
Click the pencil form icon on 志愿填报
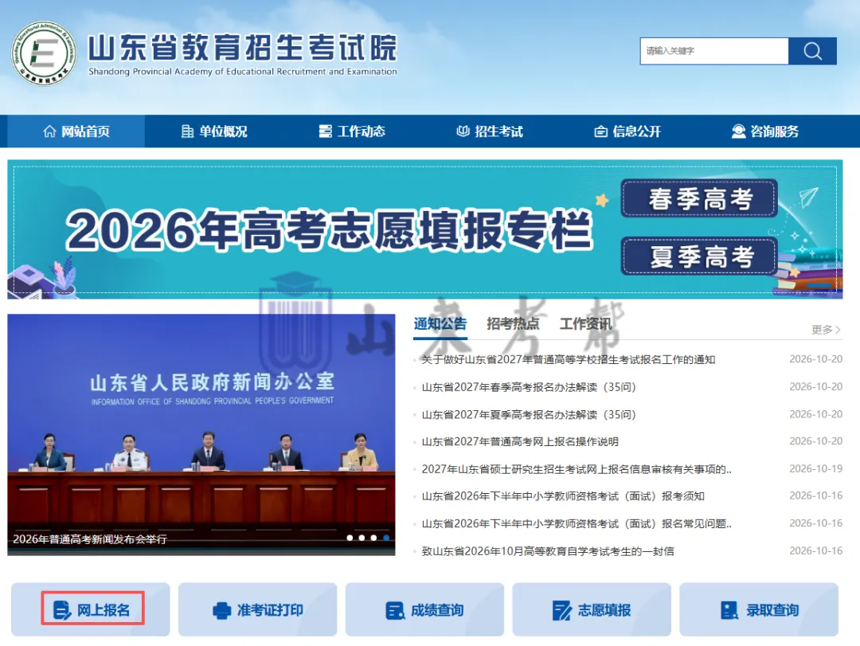coord(561,610)
